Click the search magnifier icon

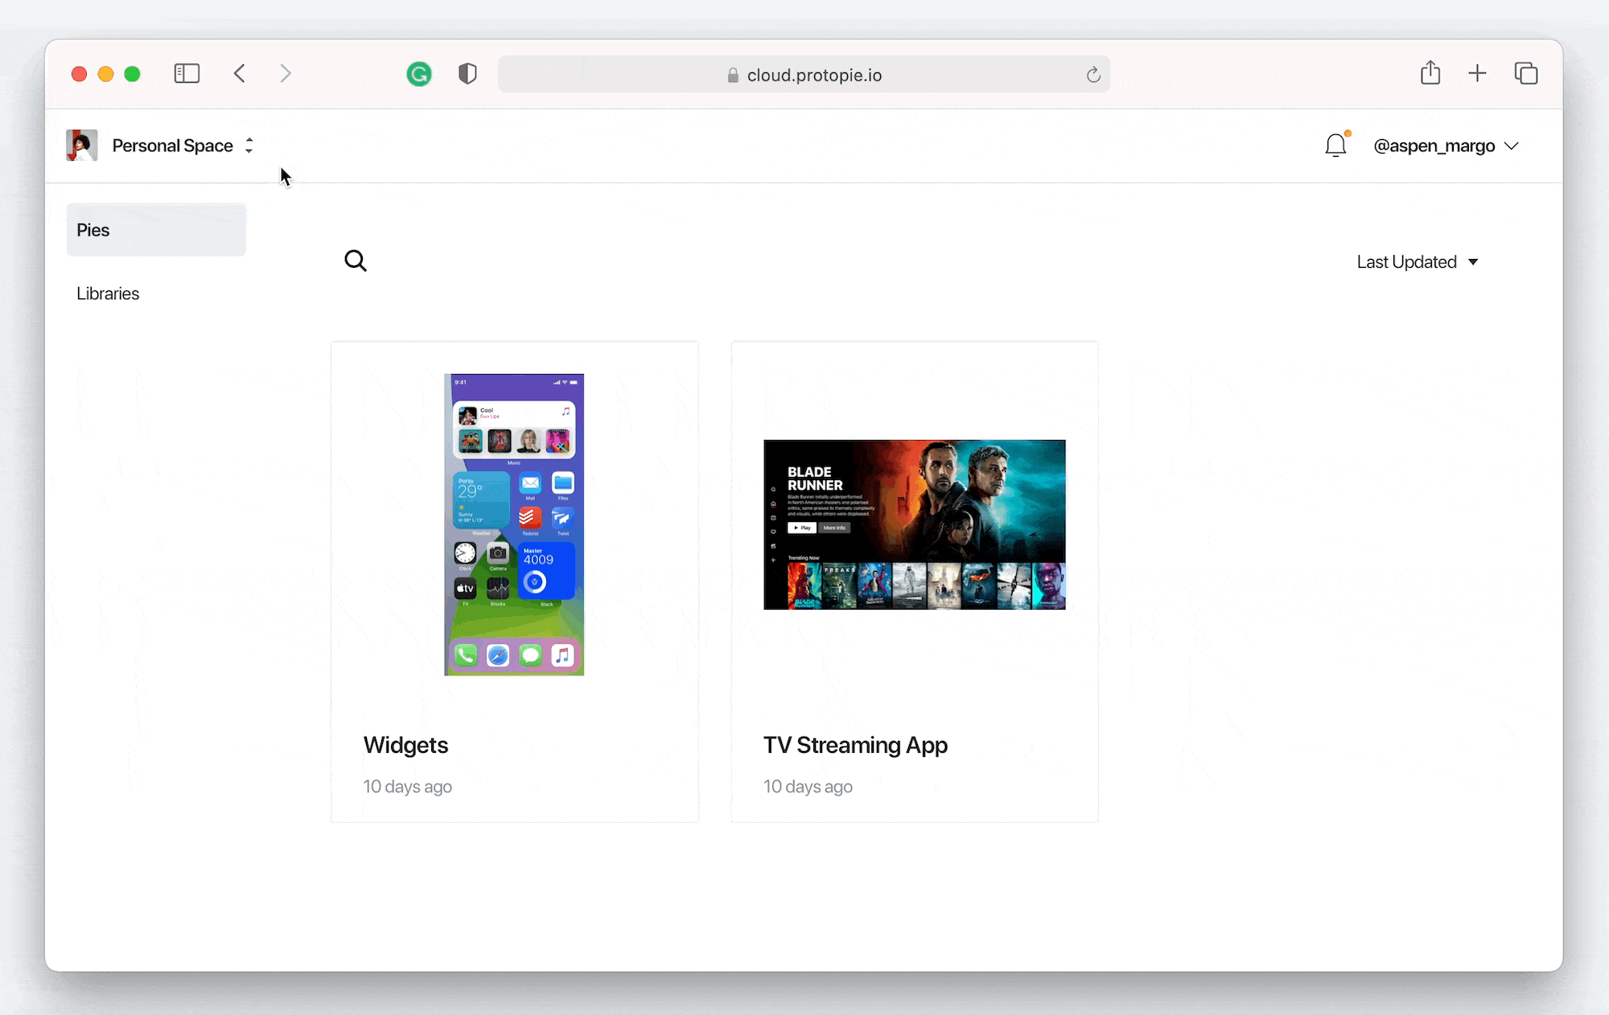click(x=356, y=261)
